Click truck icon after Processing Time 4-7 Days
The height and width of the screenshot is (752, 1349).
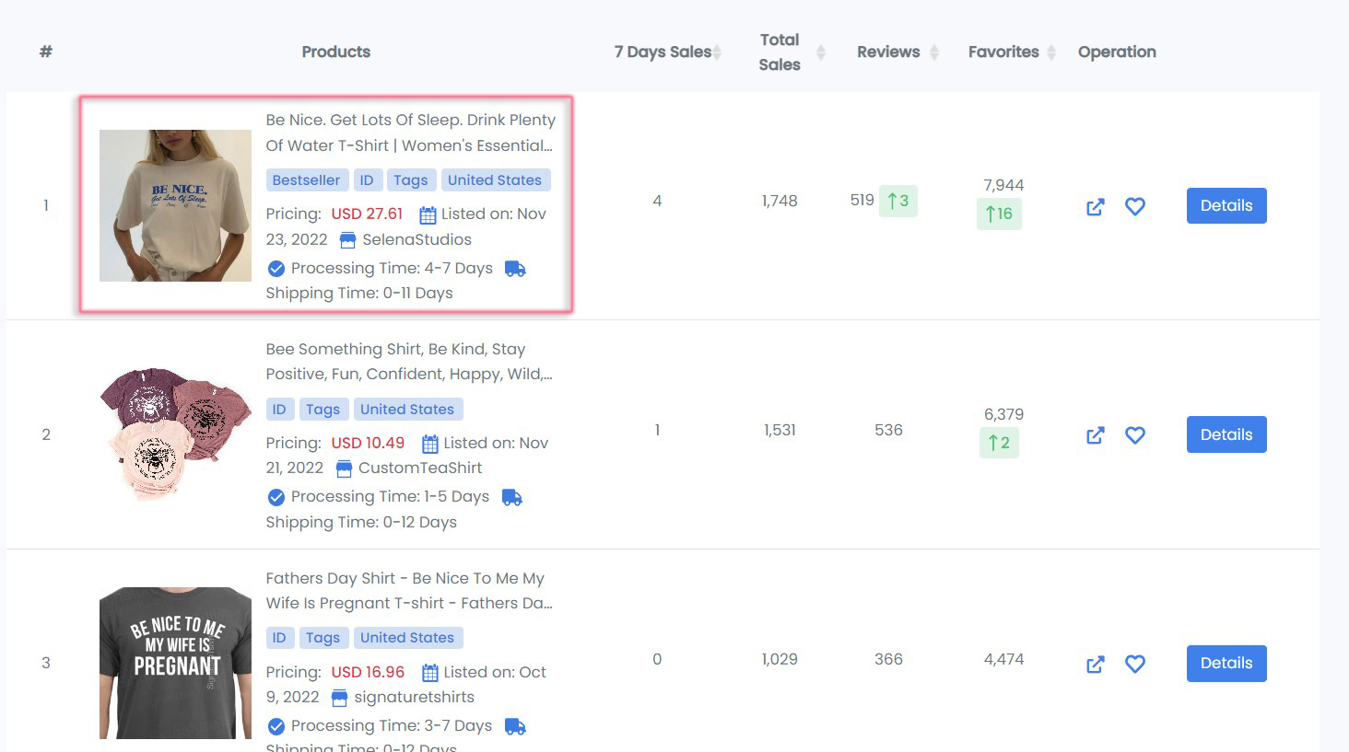[515, 269]
